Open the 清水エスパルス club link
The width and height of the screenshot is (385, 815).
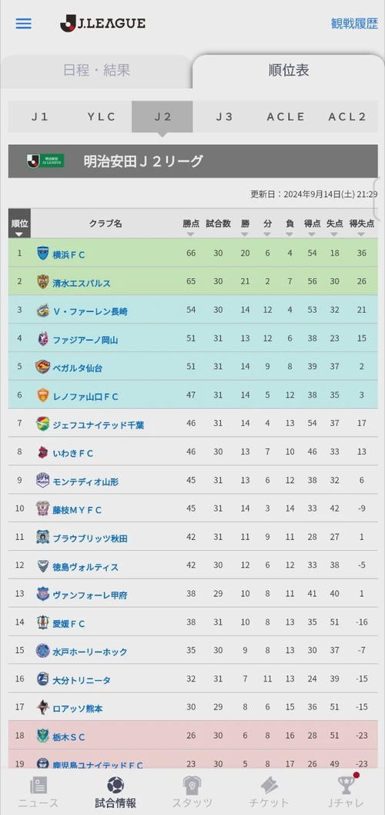pyautogui.click(x=82, y=283)
